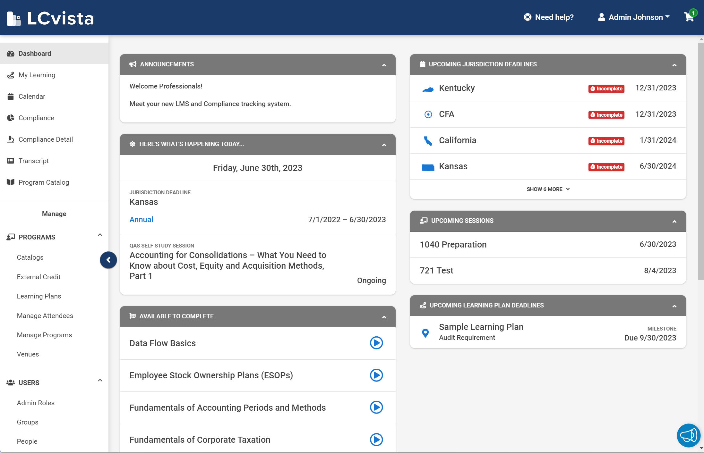Image resolution: width=704 pixels, height=453 pixels.
Task: Open Compliance Detail in the sidebar
Action: point(54,139)
